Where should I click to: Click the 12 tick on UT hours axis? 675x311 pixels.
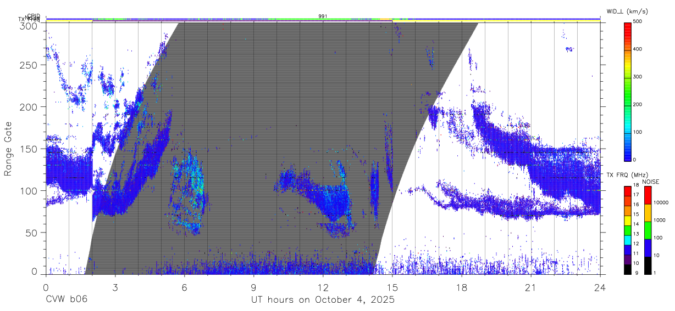[323, 287]
